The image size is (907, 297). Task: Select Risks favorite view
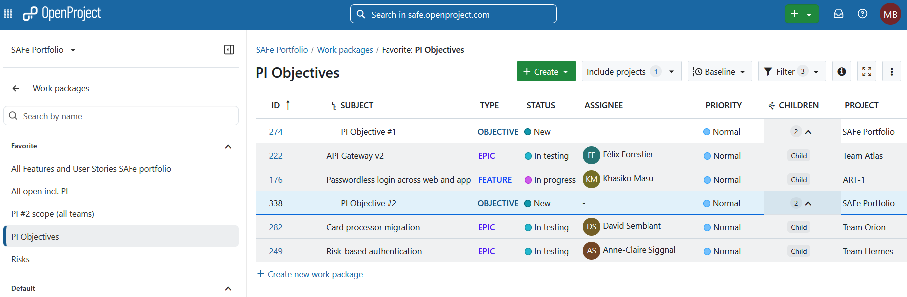20,259
